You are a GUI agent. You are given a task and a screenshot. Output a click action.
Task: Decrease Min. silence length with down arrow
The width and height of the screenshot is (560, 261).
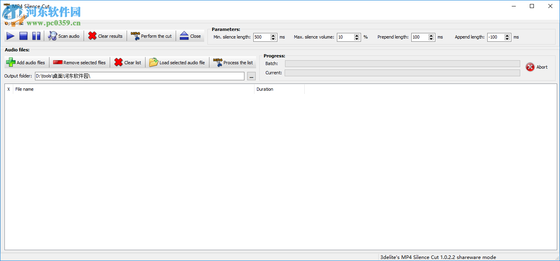click(273, 39)
